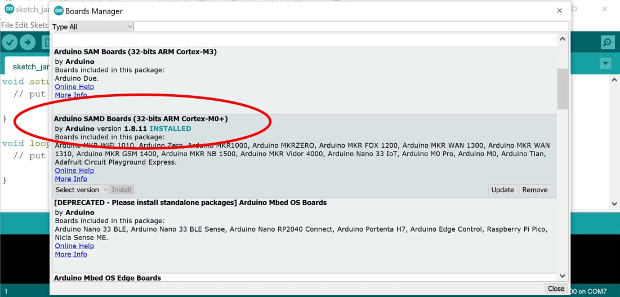Viewport: 620px width, 297px height.
Task: Click Update for Arduino SAMD Boards
Action: [502, 190]
